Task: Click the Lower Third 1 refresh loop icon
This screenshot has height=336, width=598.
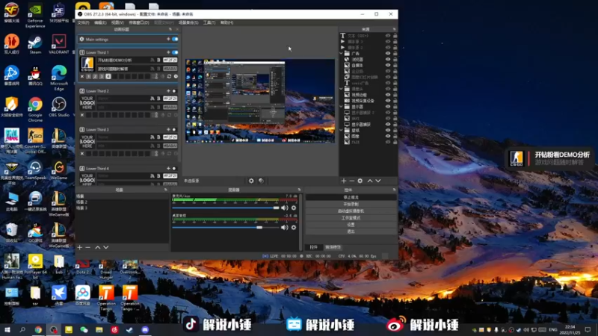Action: click(x=170, y=77)
